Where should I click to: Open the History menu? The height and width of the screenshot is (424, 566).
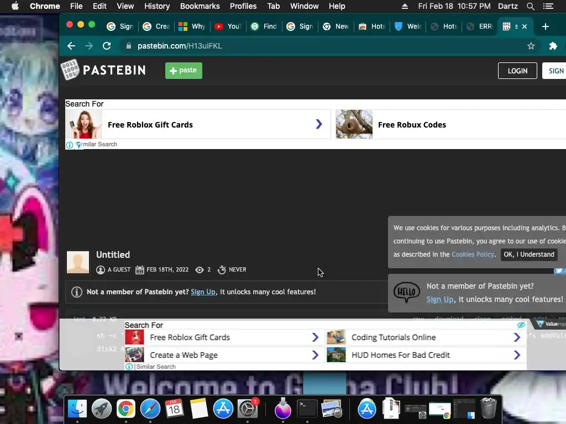coord(157,6)
